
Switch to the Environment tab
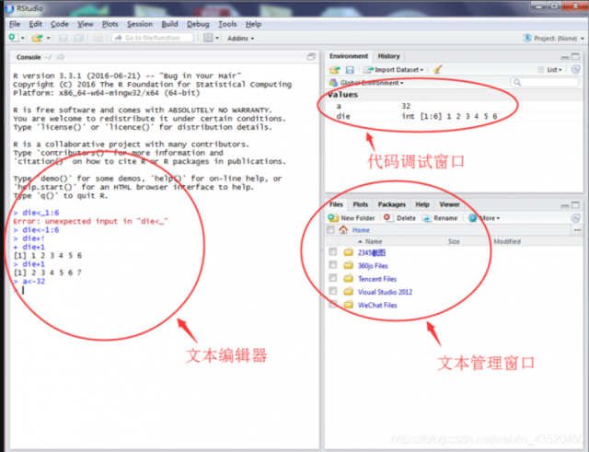click(x=349, y=56)
